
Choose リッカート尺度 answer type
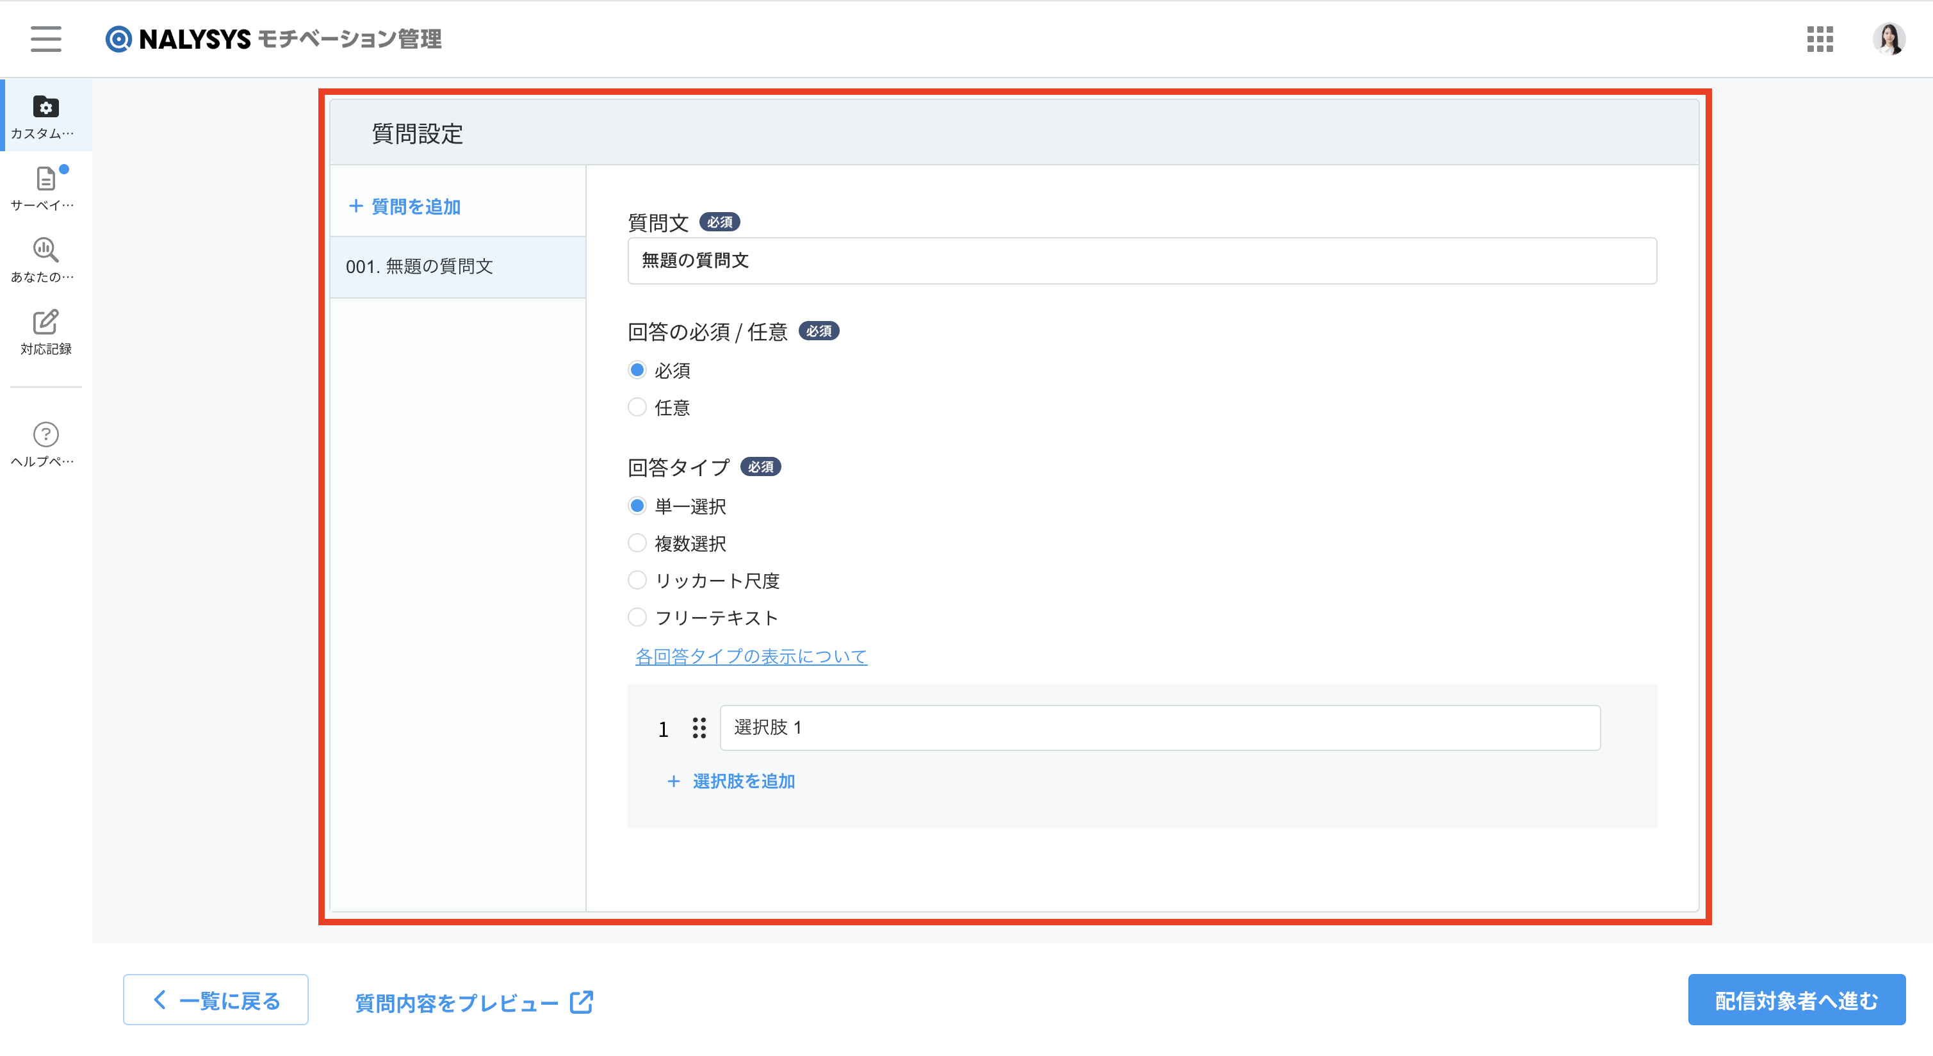(x=637, y=580)
